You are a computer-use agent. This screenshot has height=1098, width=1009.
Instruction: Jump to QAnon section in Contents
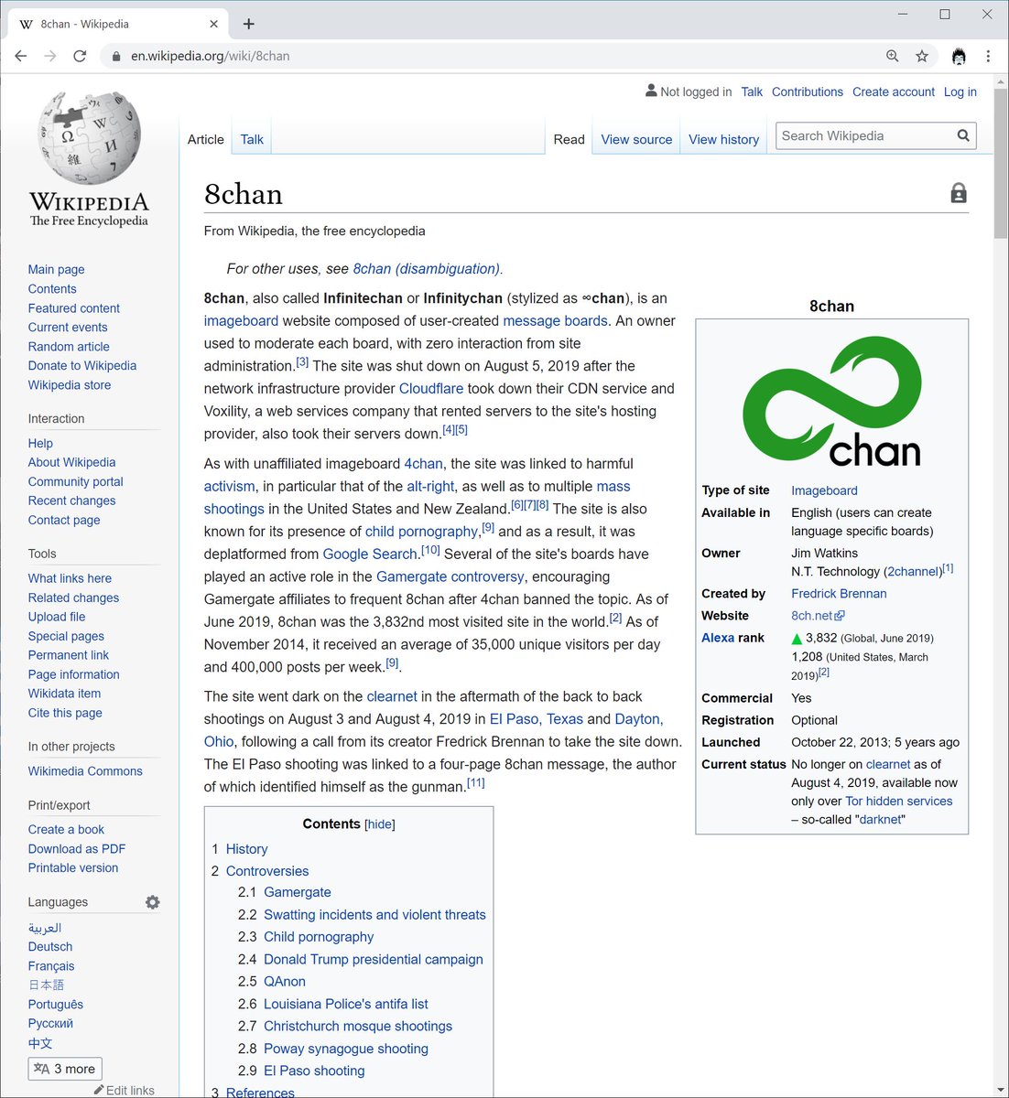coord(285,981)
